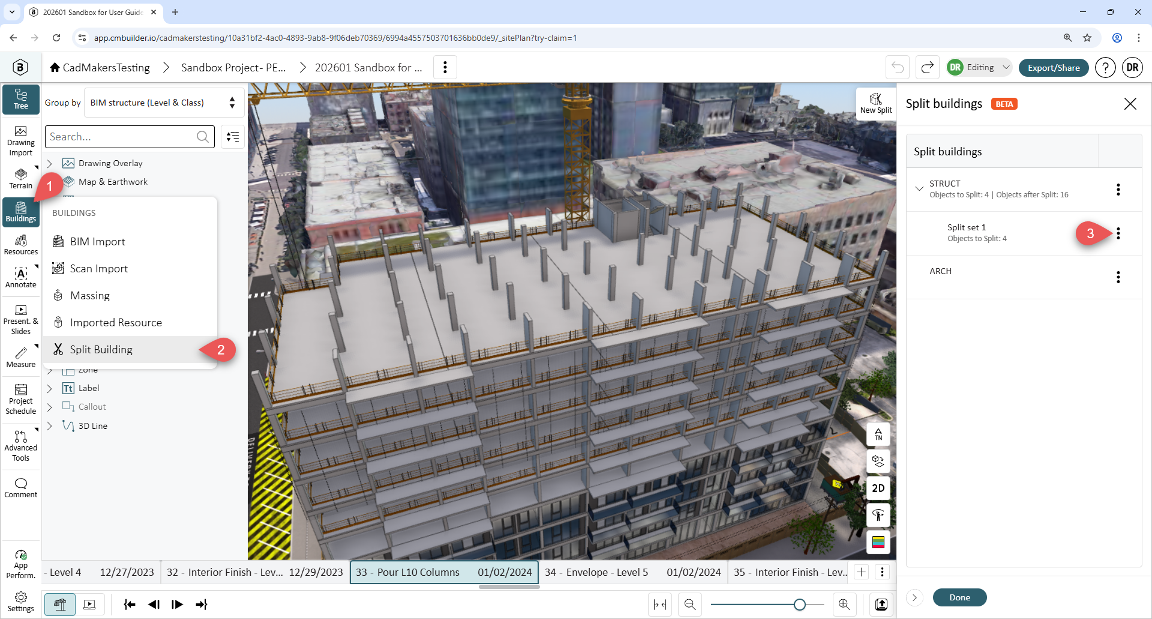The image size is (1152, 619).
Task: Open Present. & Slides tool
Action: click(21, 320)
